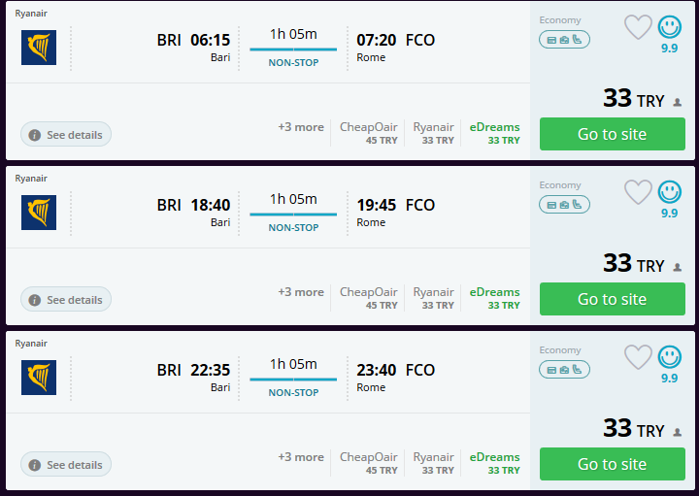Click Ryanair logo on the 06:15 flight
This screenshot has height=496, width=699.
pyautogui.click(x=39, y=48)
